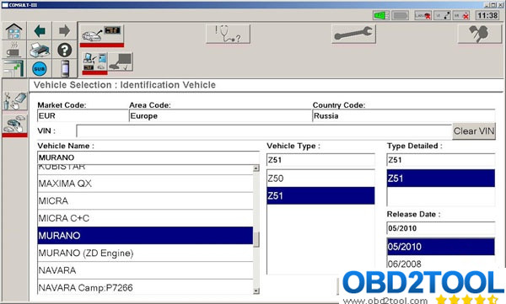
Task: Open the stethoscope diagnosis icon
Action: 229,34
